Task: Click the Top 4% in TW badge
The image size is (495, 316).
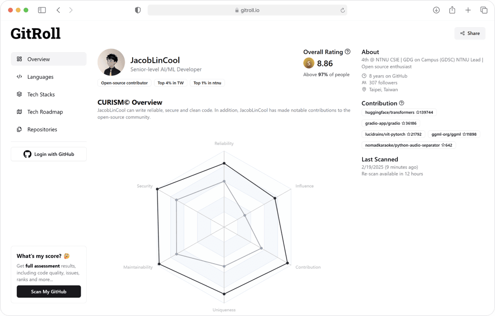Action: point(170,83)
